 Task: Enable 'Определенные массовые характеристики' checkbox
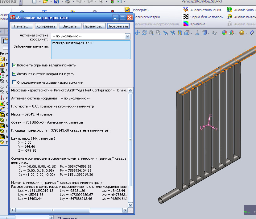(x=14, y=82)
